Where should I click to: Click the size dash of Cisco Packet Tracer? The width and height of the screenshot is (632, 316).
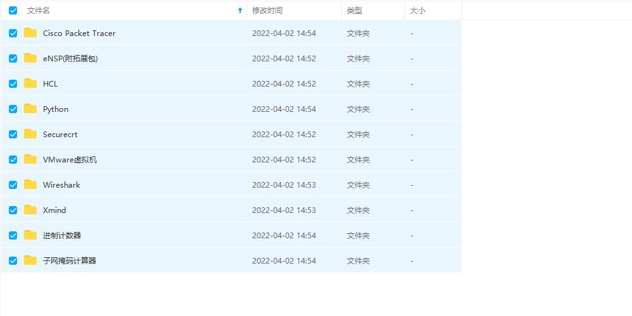[x=411, y=33]
